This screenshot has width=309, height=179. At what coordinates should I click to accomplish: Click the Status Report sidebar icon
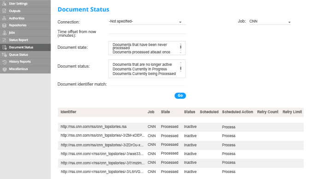(4, 40)
